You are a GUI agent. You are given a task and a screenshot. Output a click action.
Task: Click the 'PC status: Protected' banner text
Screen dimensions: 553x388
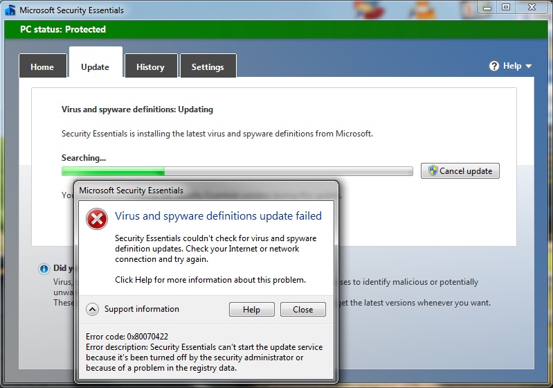[x=63, y=29]
